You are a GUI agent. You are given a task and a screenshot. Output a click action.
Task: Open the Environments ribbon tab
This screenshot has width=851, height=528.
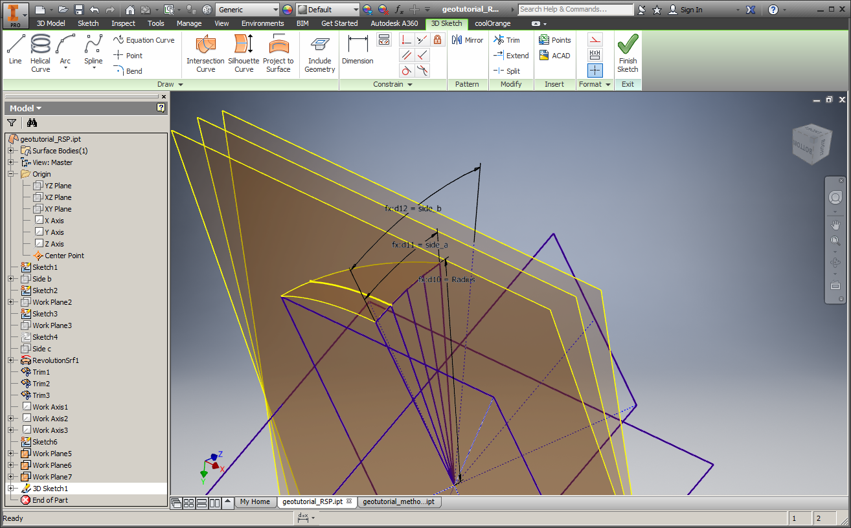[x=263, y=23]
